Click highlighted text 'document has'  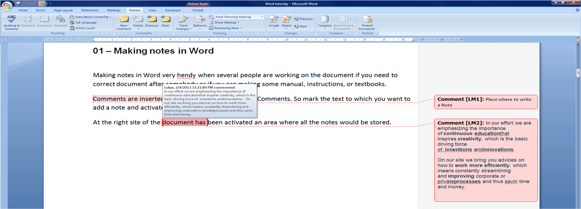[x=184, y=122]
